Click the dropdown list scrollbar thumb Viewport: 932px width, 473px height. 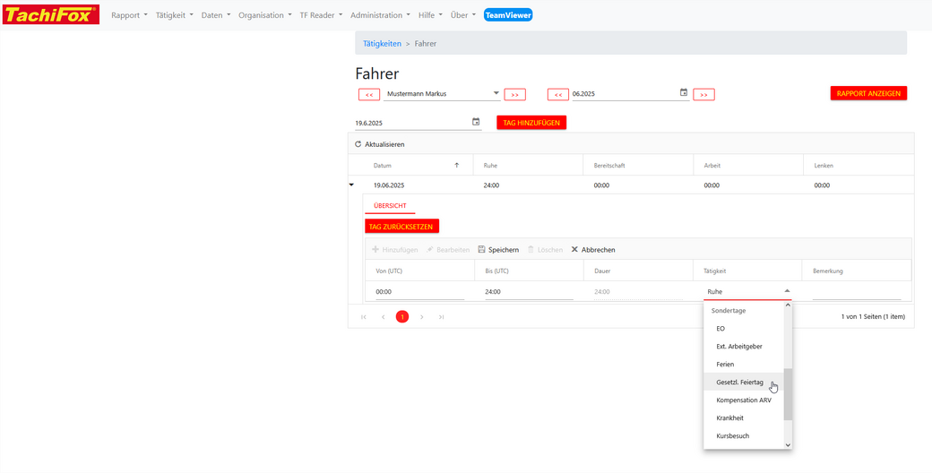click(x=788, y=394)
